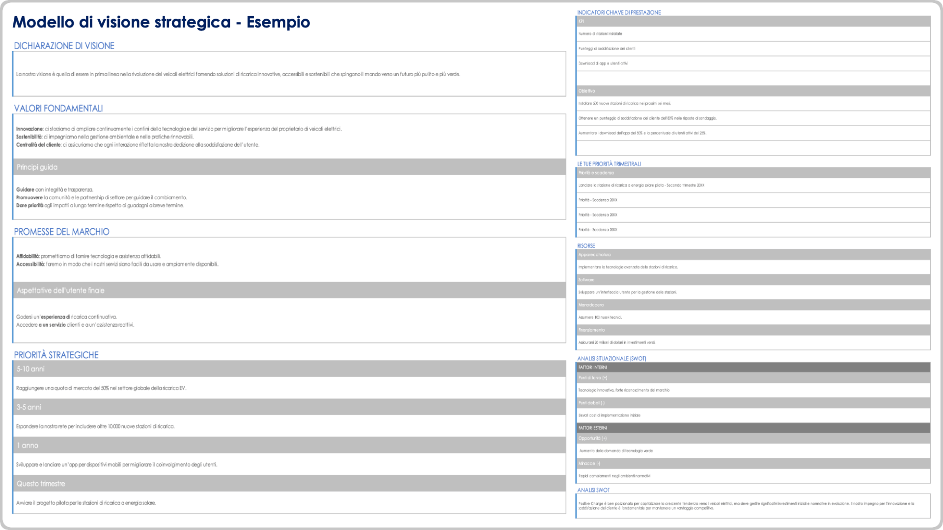Screen dimensions: 943x530
Task: Click 'Guidare con integrità e trasparenza' line
Action: [55, 190]
